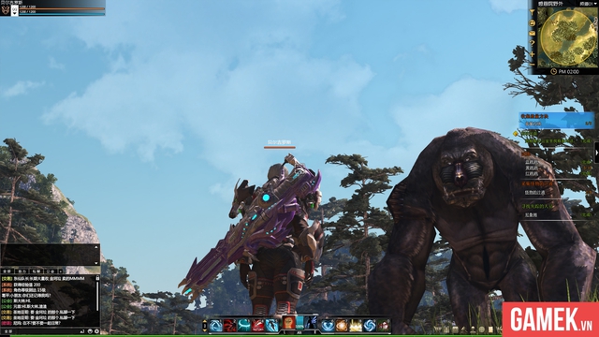Trigger the yellow burst skill on hotbar
This screenshot has width=599, height=337.
(356, 326)
